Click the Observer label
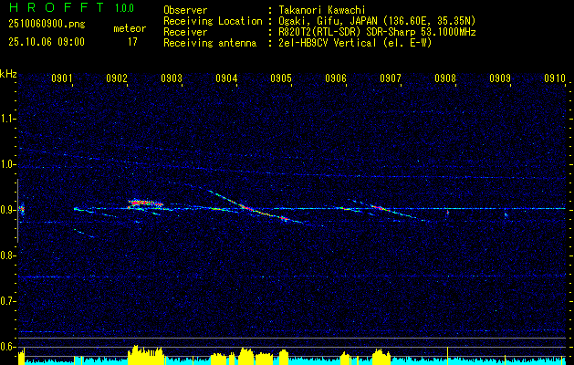The width and height of the screenshot is (574, 365). coord(185,11)
